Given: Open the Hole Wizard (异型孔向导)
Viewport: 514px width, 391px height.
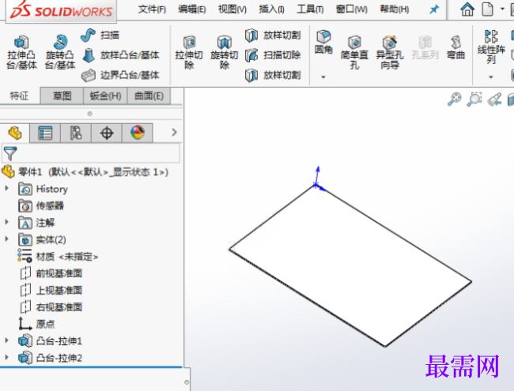Looking at the screenshot, I should point(390,52).
